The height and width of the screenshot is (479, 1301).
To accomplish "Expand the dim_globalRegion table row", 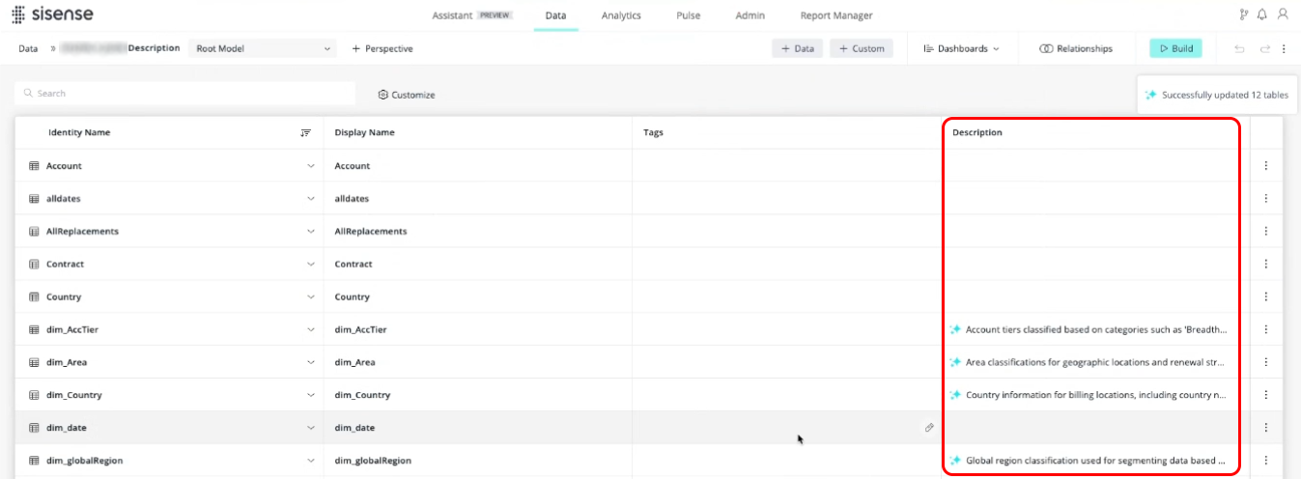I will click(x=311, y=461).
